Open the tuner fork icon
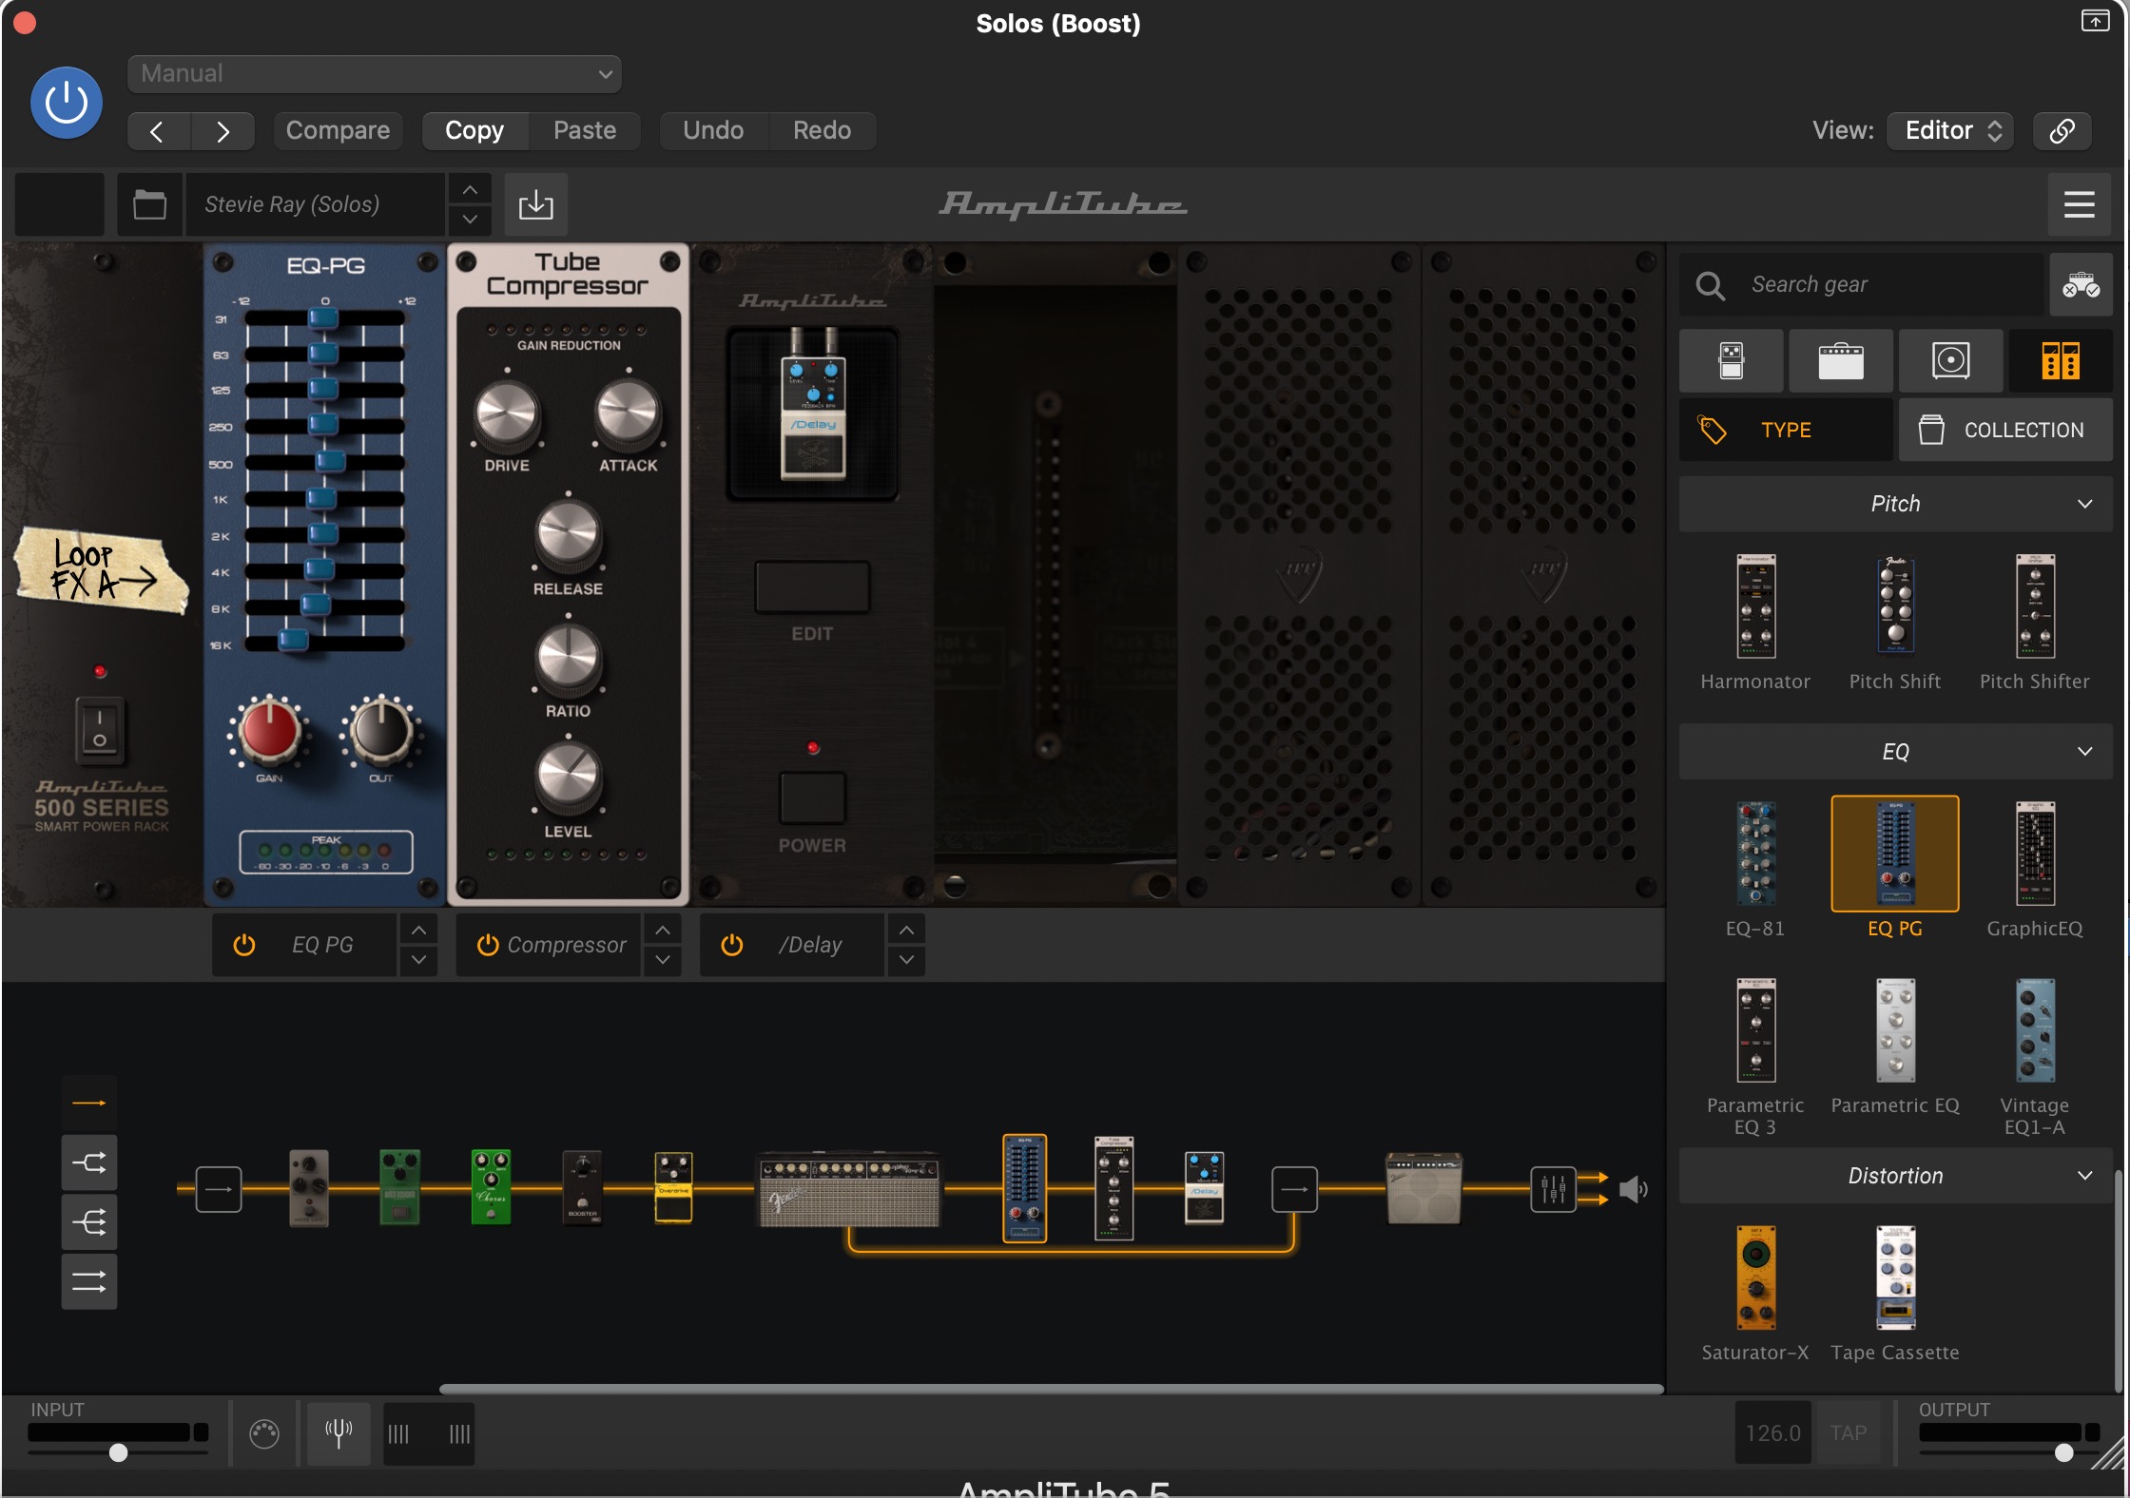Image resolution: width=2130 pixels, height=1498 pixels. click(339, 1432)
